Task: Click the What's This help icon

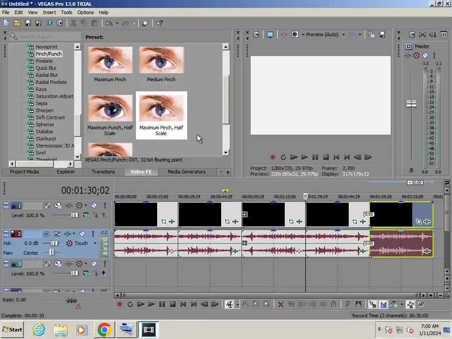Action: click(x=159, y=23)
